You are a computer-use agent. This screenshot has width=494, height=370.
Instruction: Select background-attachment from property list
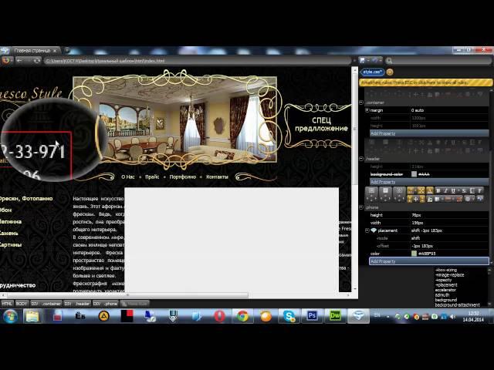point(458,305)
